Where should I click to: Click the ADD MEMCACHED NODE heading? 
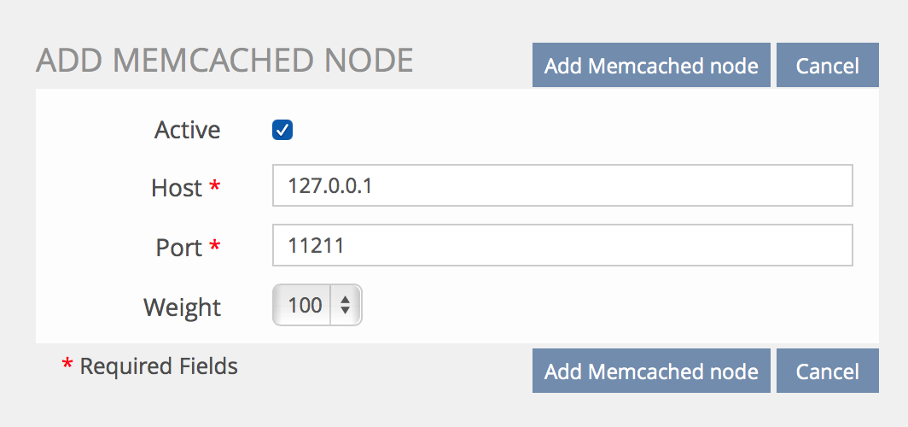[x=224, y=61]
